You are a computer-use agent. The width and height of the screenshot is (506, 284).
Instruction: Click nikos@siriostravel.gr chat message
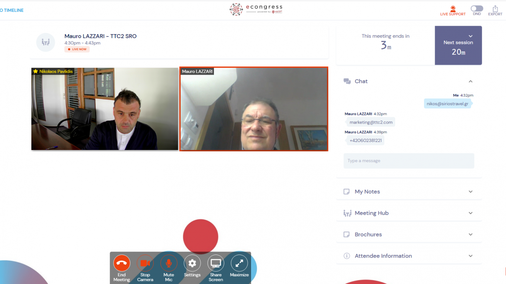(x=447, y=104)
